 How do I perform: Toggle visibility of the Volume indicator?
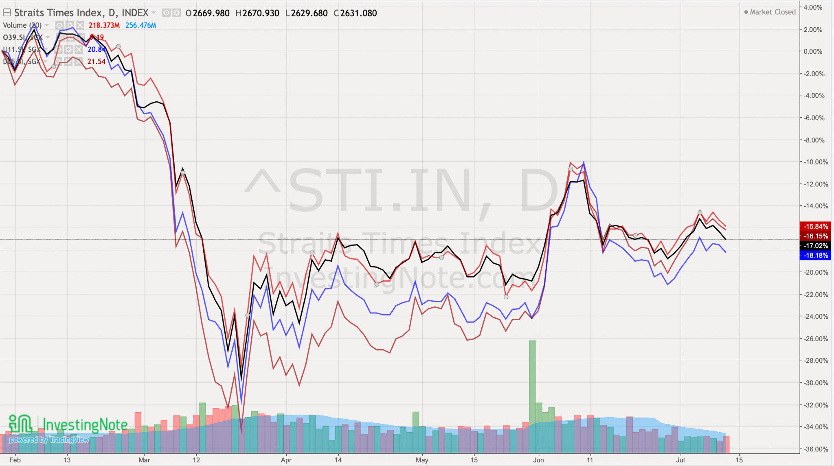(59, 25)
